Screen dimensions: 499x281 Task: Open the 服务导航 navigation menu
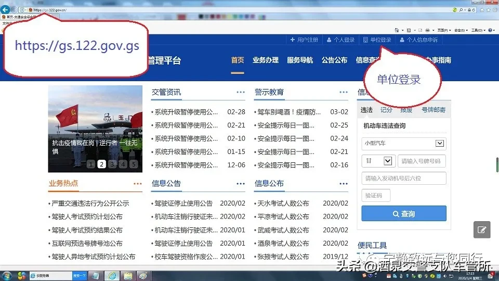pyautogui.click(x=300, y=60)
